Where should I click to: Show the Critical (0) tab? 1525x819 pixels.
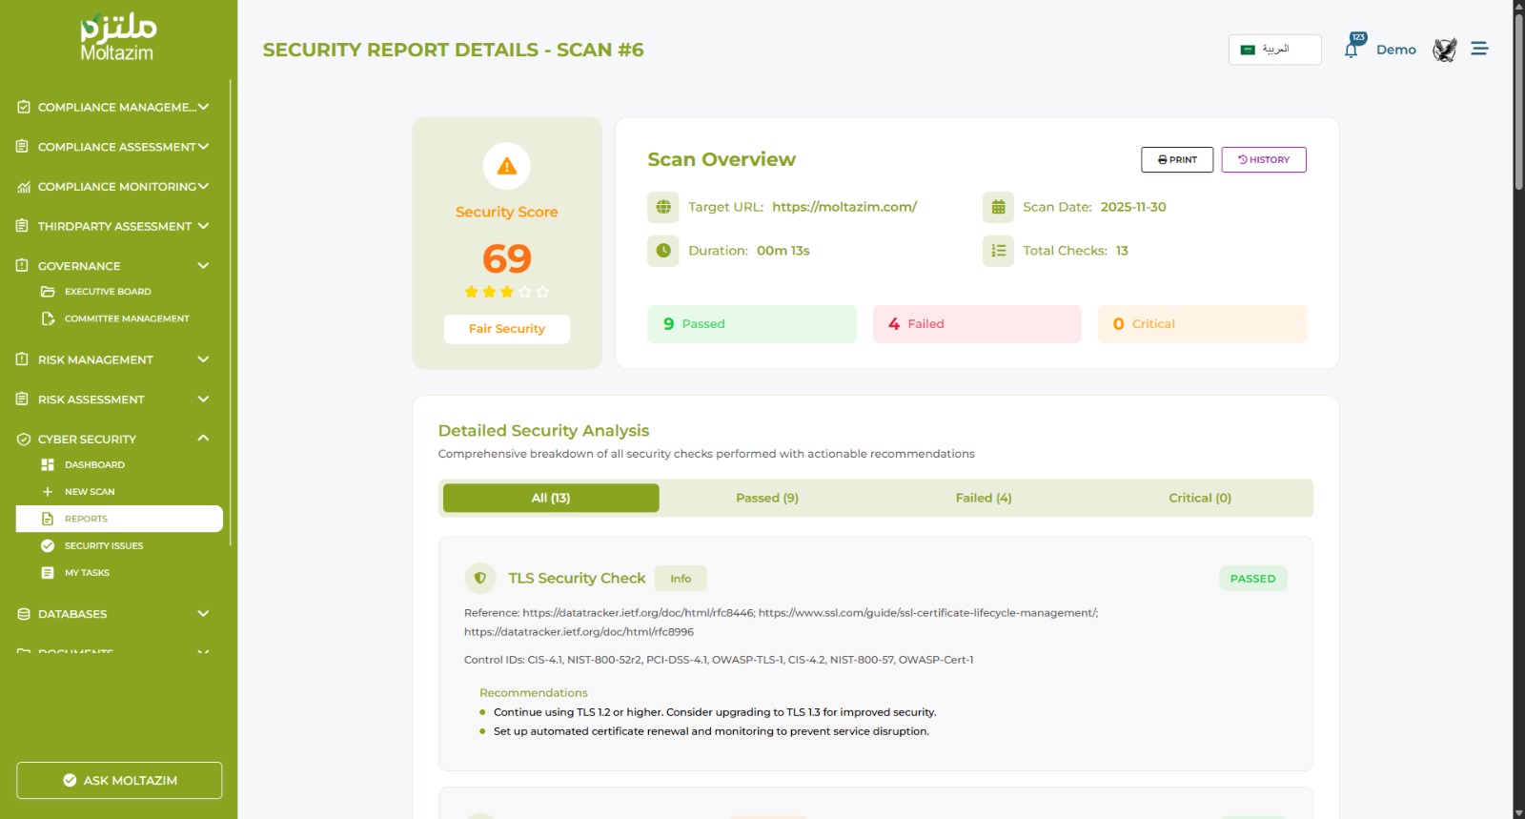(1199, 498)
